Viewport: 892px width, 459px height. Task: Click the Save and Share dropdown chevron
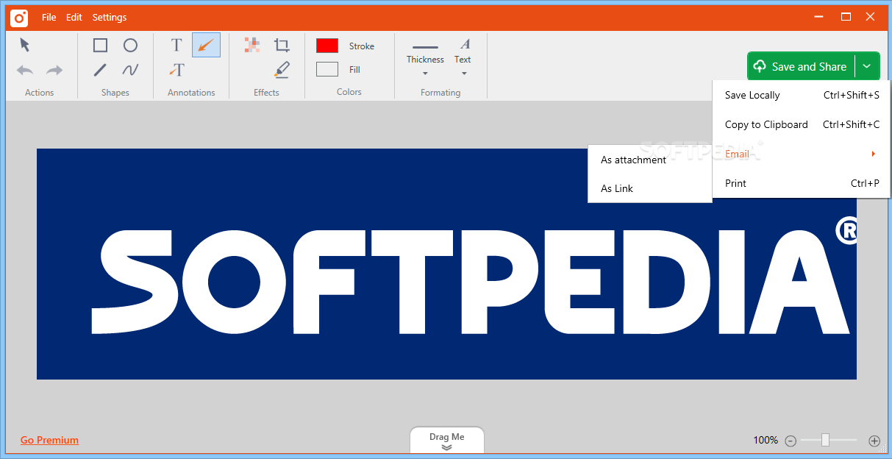point(867,66)
